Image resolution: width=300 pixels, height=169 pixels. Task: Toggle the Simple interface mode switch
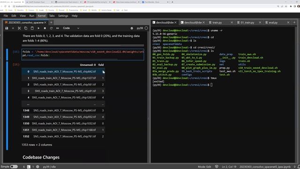14,167
